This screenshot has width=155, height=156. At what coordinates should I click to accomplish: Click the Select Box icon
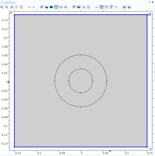coord(84,7)
